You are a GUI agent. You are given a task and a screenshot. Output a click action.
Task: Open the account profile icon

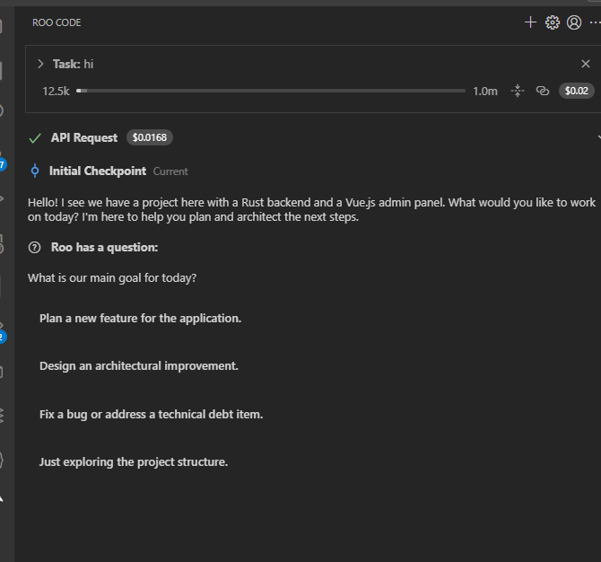[574, 22]
